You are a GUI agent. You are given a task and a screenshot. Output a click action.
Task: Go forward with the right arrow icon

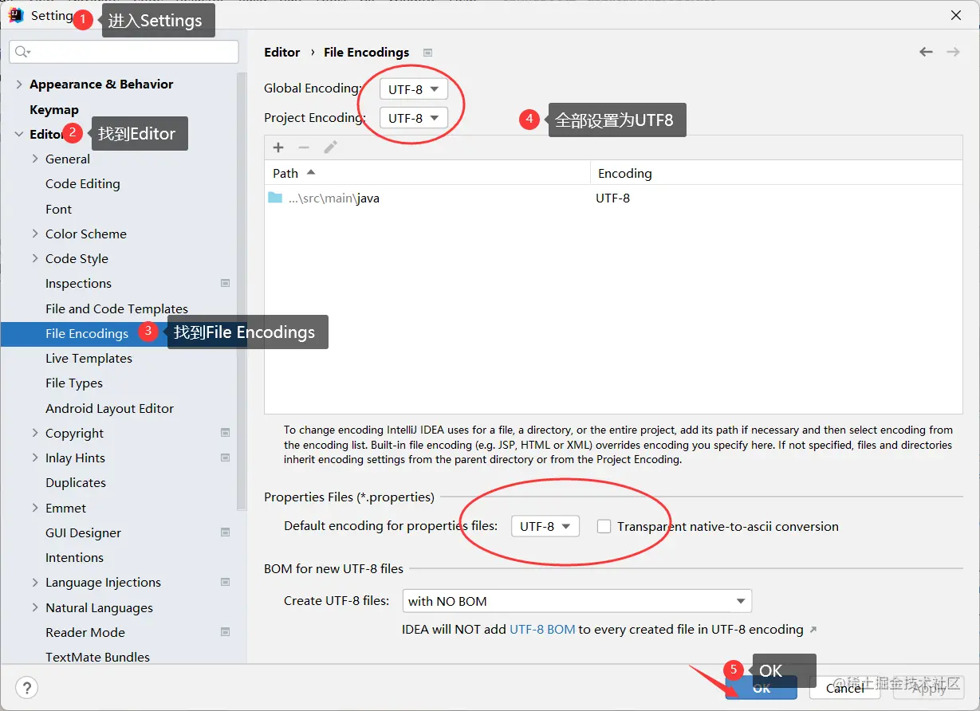(x=953, y=52)
